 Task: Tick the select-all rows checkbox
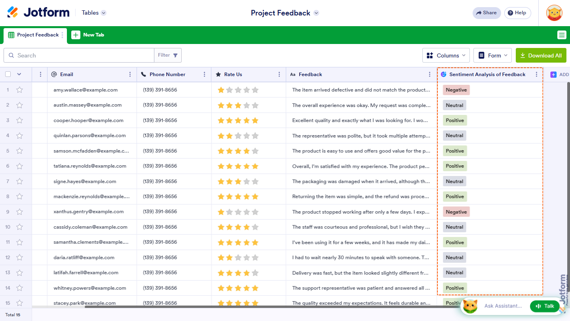8,74
